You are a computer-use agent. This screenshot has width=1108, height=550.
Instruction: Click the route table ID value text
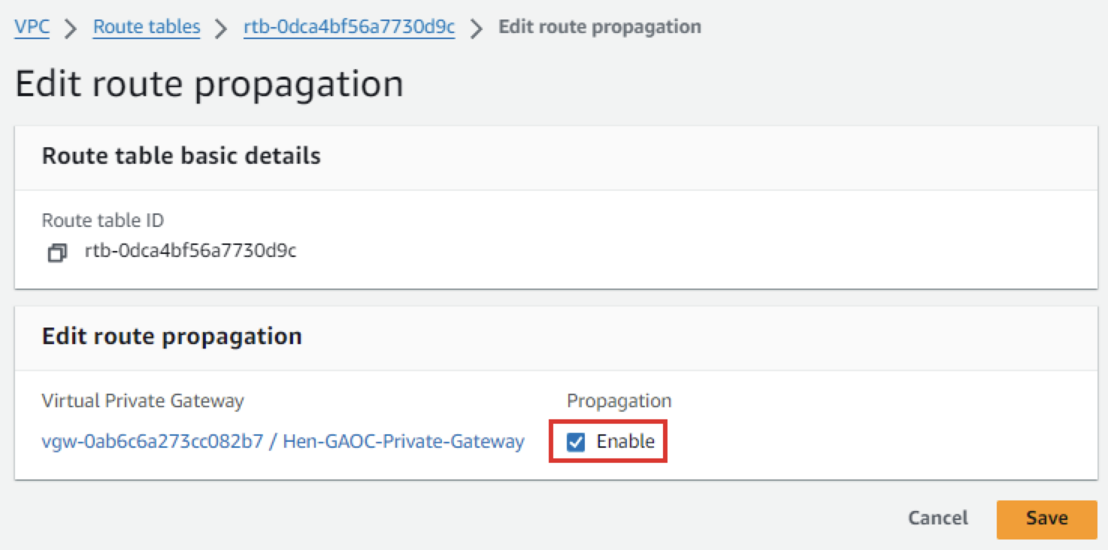[190, 251]
